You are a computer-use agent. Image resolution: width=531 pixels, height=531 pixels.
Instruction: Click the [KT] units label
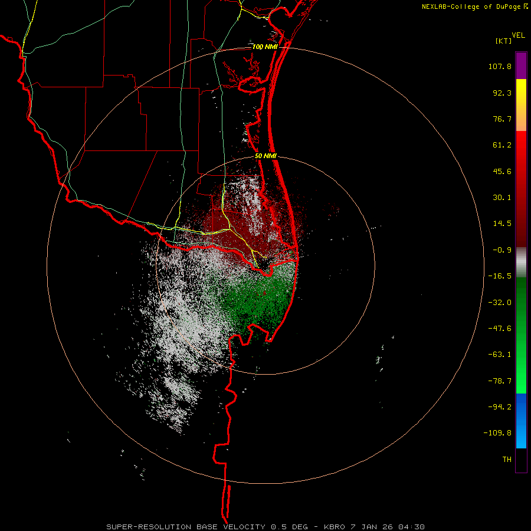pyautogui.click(x=503, y=41)
